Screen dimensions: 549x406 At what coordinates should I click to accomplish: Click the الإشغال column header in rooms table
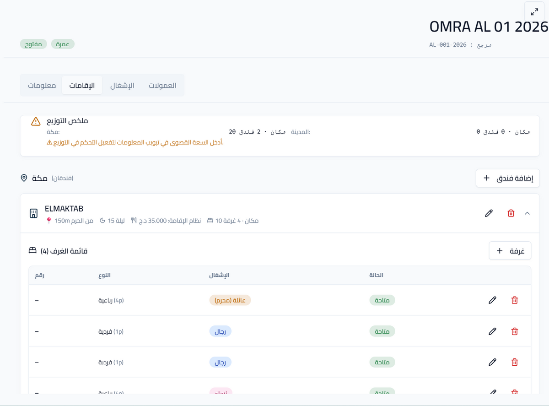click(x=219, y=275)
